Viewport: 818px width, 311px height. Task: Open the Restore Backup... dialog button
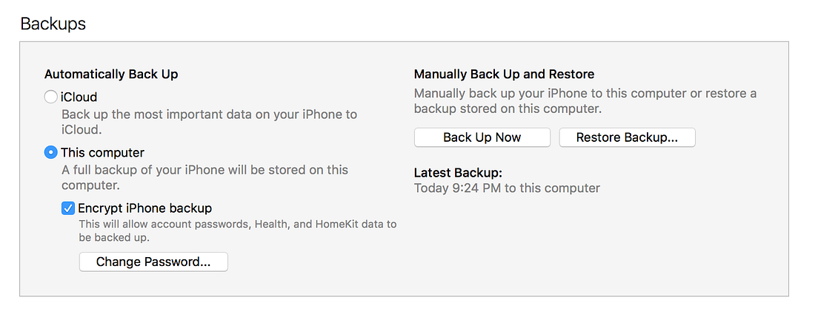627,137
